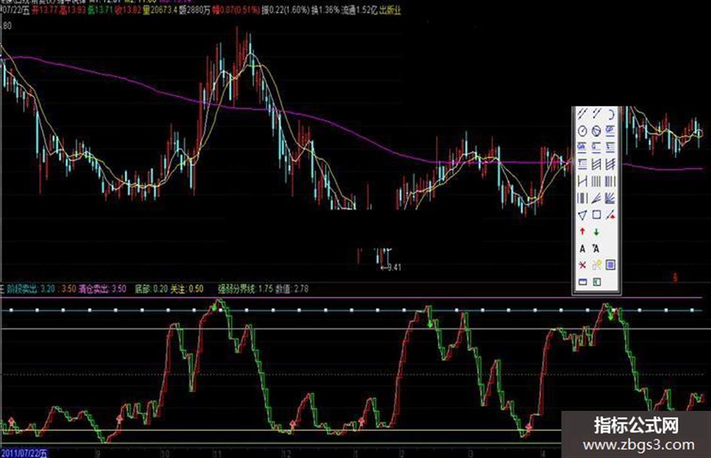Click the 关注 0.50 indicator label
The height and width of the screenshot is (458, 711).
tap(187, 289)
